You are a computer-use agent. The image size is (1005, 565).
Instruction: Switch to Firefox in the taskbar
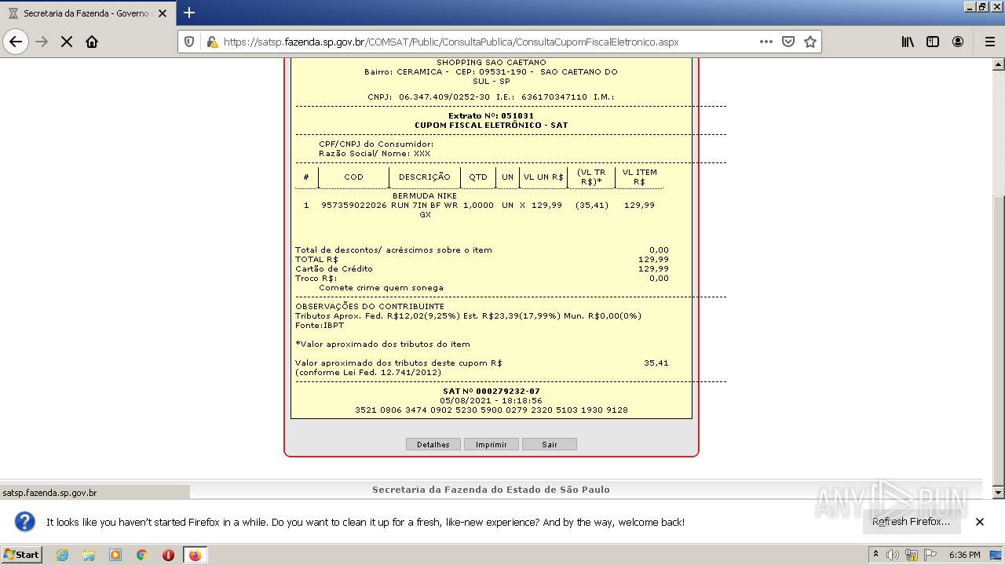(x=195, y=555)
